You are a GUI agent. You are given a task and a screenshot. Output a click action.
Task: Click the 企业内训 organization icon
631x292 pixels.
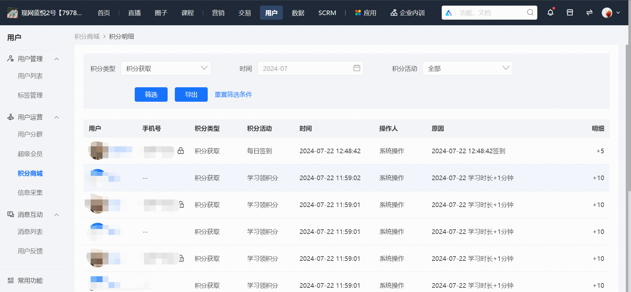394,12
